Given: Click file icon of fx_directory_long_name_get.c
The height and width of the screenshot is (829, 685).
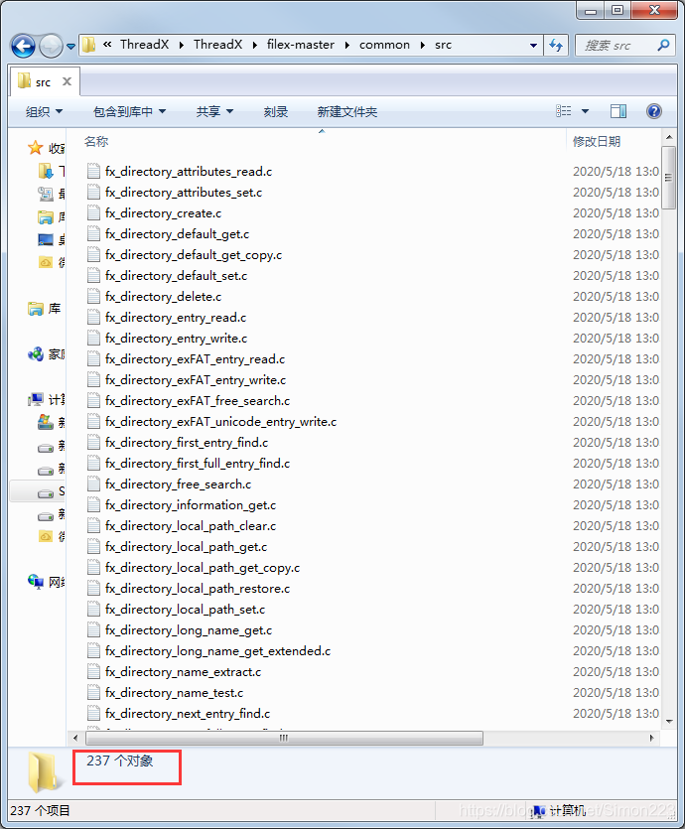Looking at the screenshot, I should click(x=93, y=630).
